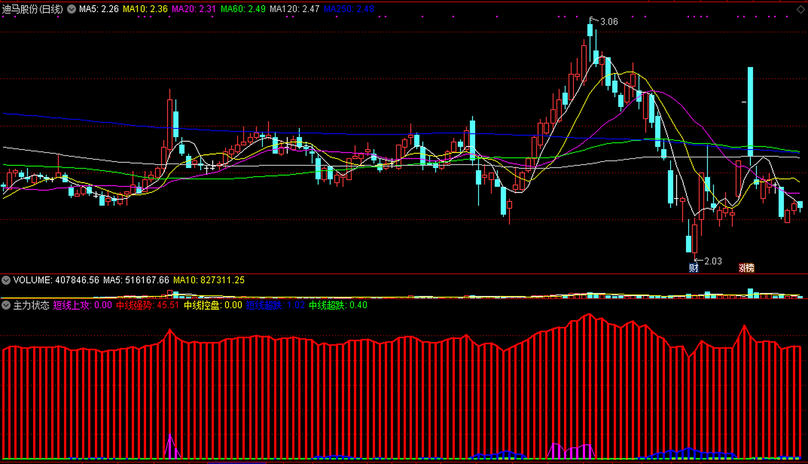Open the main chart indicator menu arrow
Viewport: 808px width, 464px height.
click(x=71, y=9)
